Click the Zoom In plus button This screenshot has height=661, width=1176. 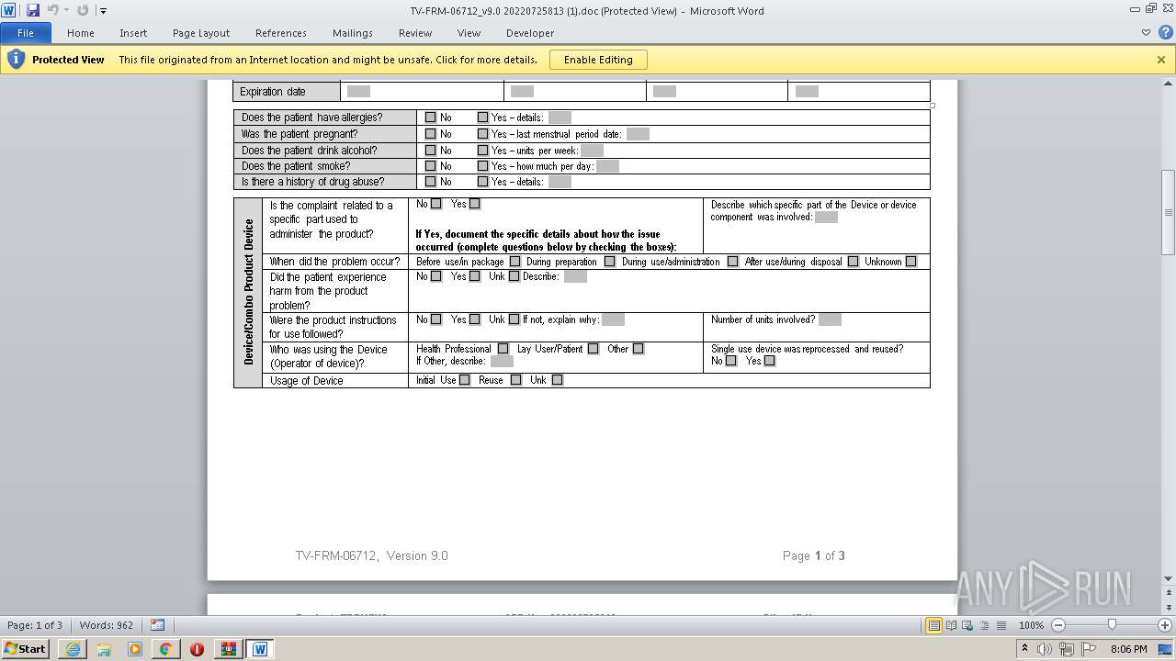click(x=1164, y=625)
